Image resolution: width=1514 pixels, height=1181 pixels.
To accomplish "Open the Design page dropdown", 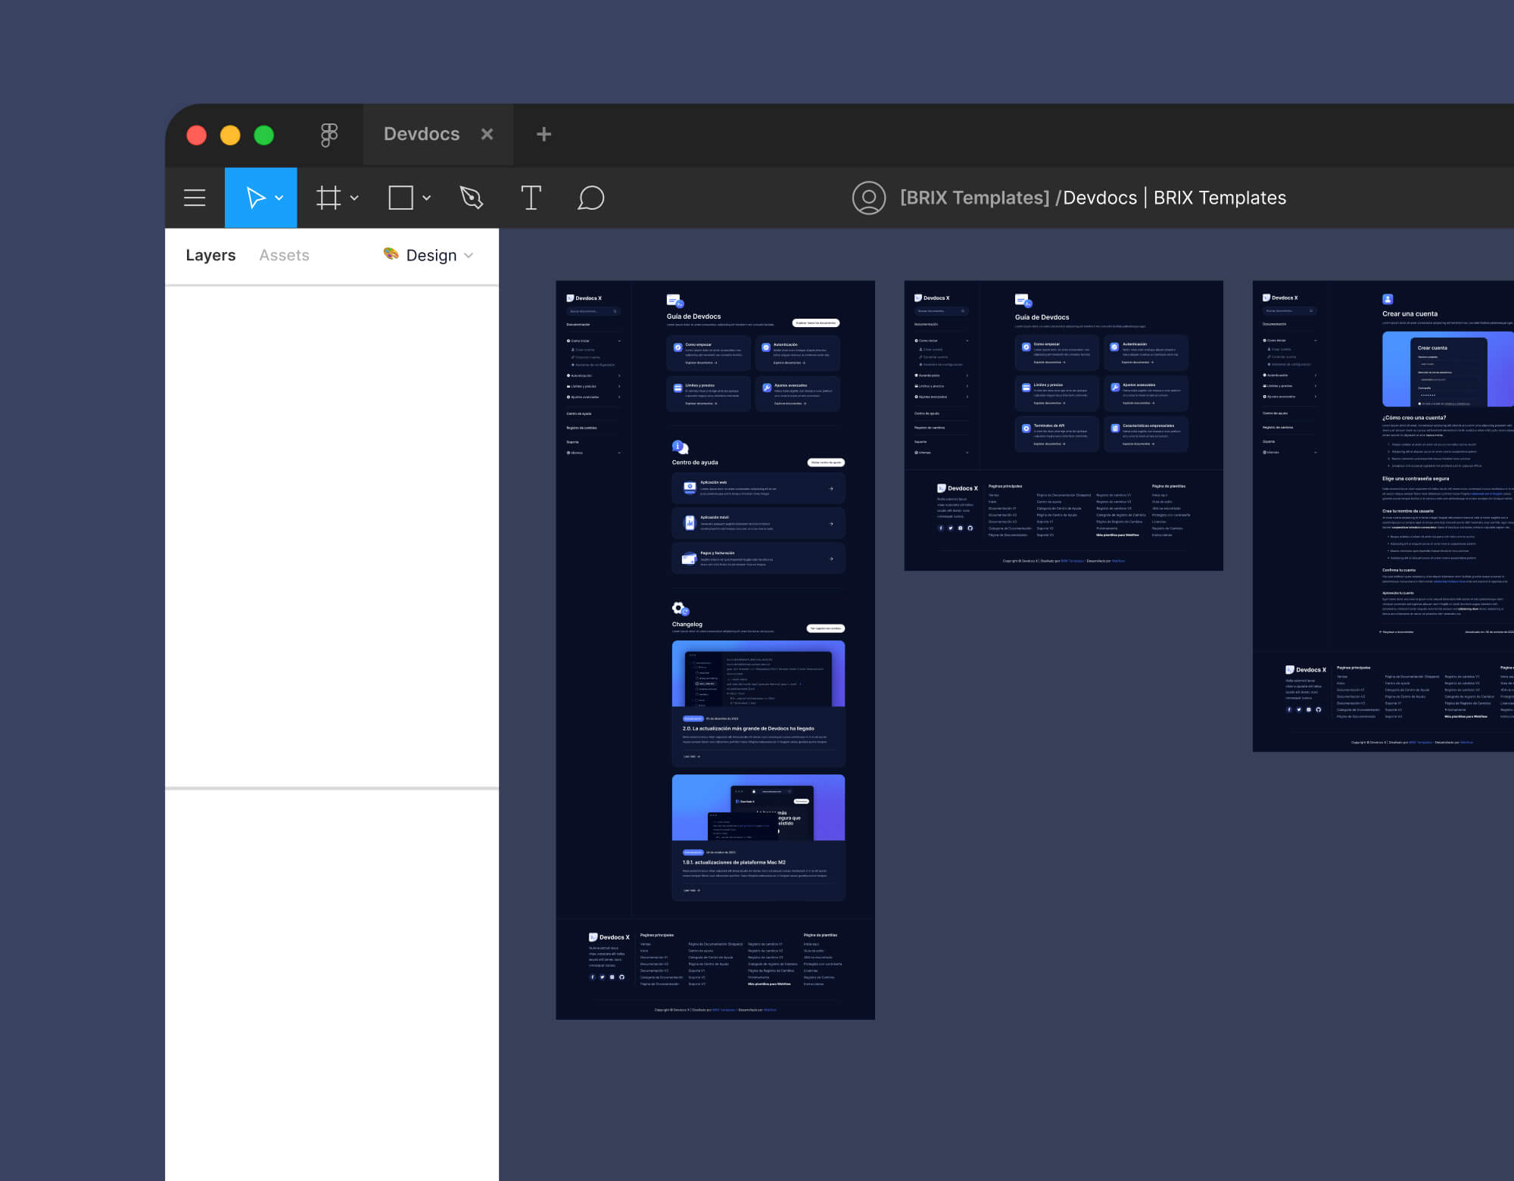I will click(x=430, y=255).
